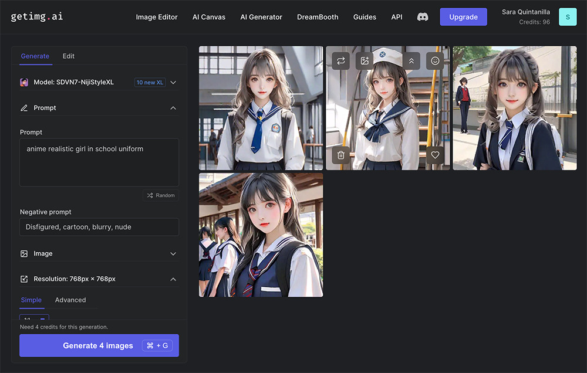Expand the Image section chevron
Viewport: 587px width, 373px height.
click(173, 254)
